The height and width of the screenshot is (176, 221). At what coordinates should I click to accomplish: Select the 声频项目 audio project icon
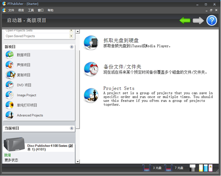(10, 65)
